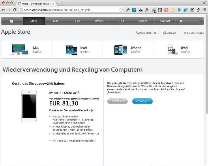
Task: Click the Instagram camera extension icon
Action: 192,10
